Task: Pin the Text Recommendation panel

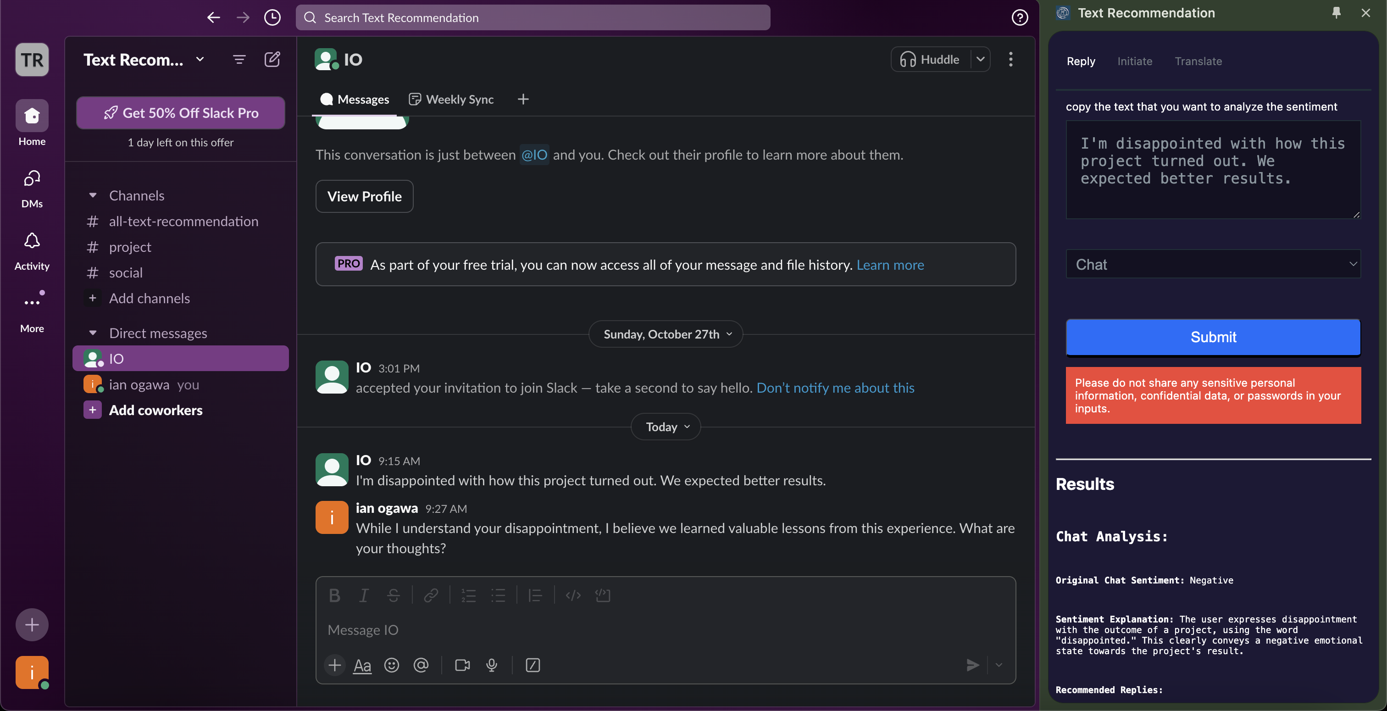Action: [x=1336, y=12]
